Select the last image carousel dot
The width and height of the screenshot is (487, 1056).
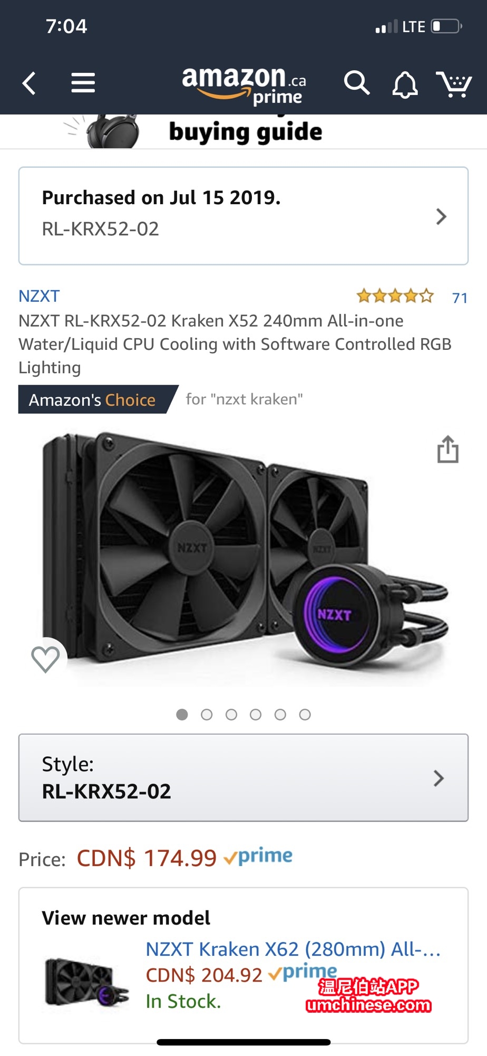[x=305, y=715]
